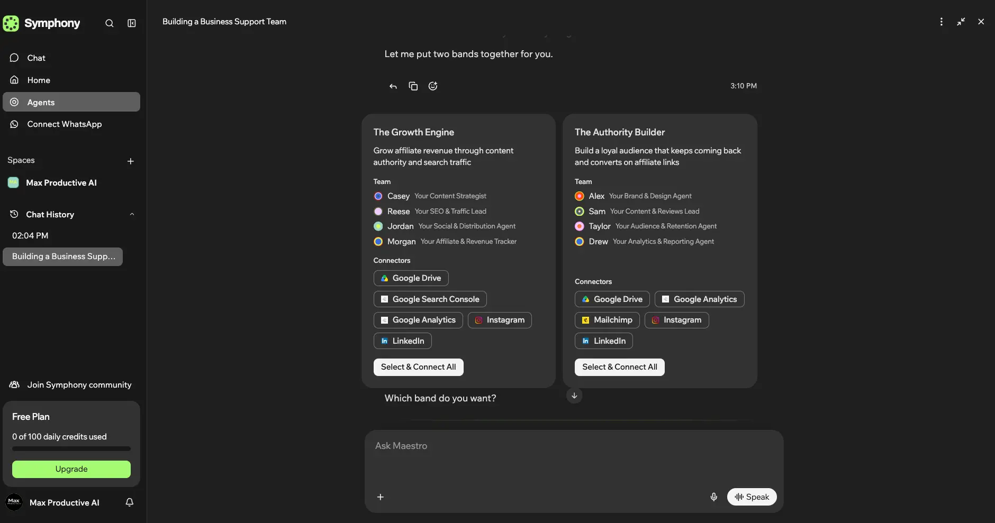Viewport: 995px width, 523px height.
Task: Open the Max Productive AI space
Action: pyautogui.click(x=61, y=183)
